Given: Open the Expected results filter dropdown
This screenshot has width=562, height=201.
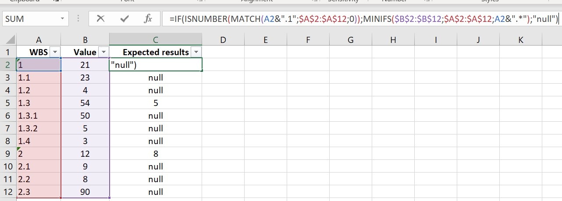Looking at the screenshot, I should [x=196, y=52].
